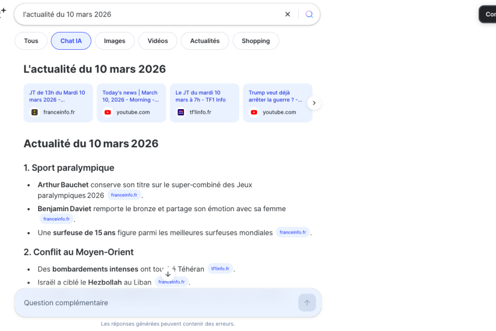
Task: Clear the search query with the X icon
Action: [x=288, y=14]
